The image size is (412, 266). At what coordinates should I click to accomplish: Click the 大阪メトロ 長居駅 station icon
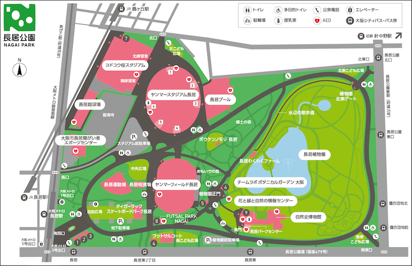(44, 214)
